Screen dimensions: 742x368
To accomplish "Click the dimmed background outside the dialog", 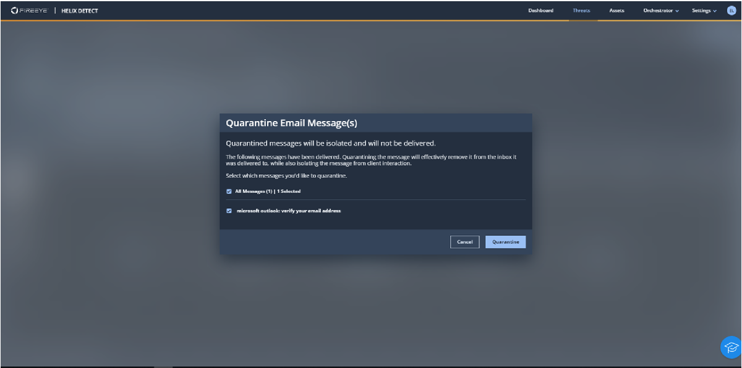I will (x=111, y=185).
